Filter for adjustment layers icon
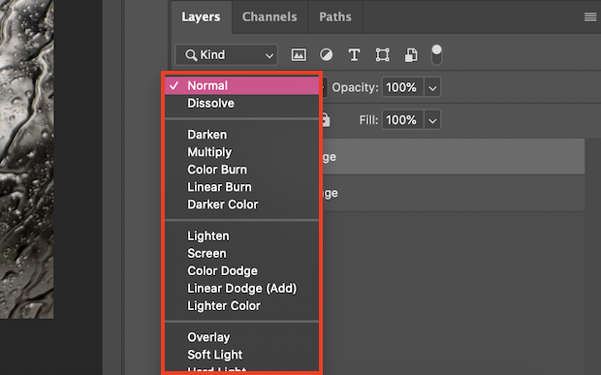Viewport: 601px width, 375px height. [326, 55]
